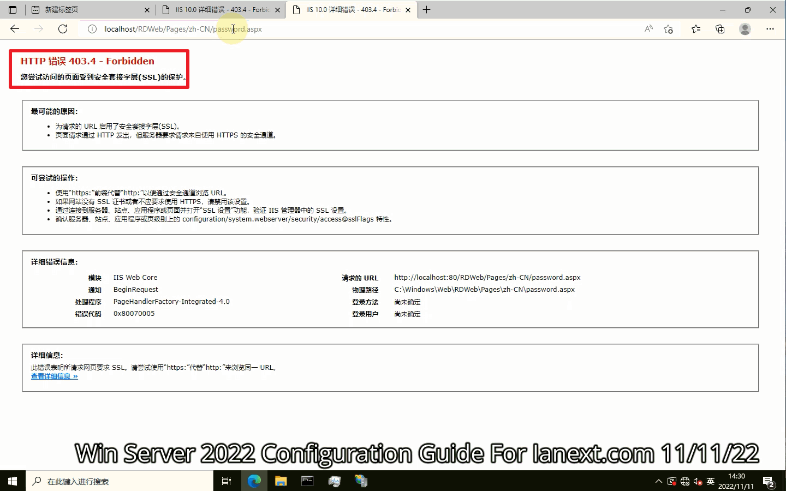Select the active IIS 10.0 403.4 tab
This screenshot has width=786, height=491.
[352, 10]
